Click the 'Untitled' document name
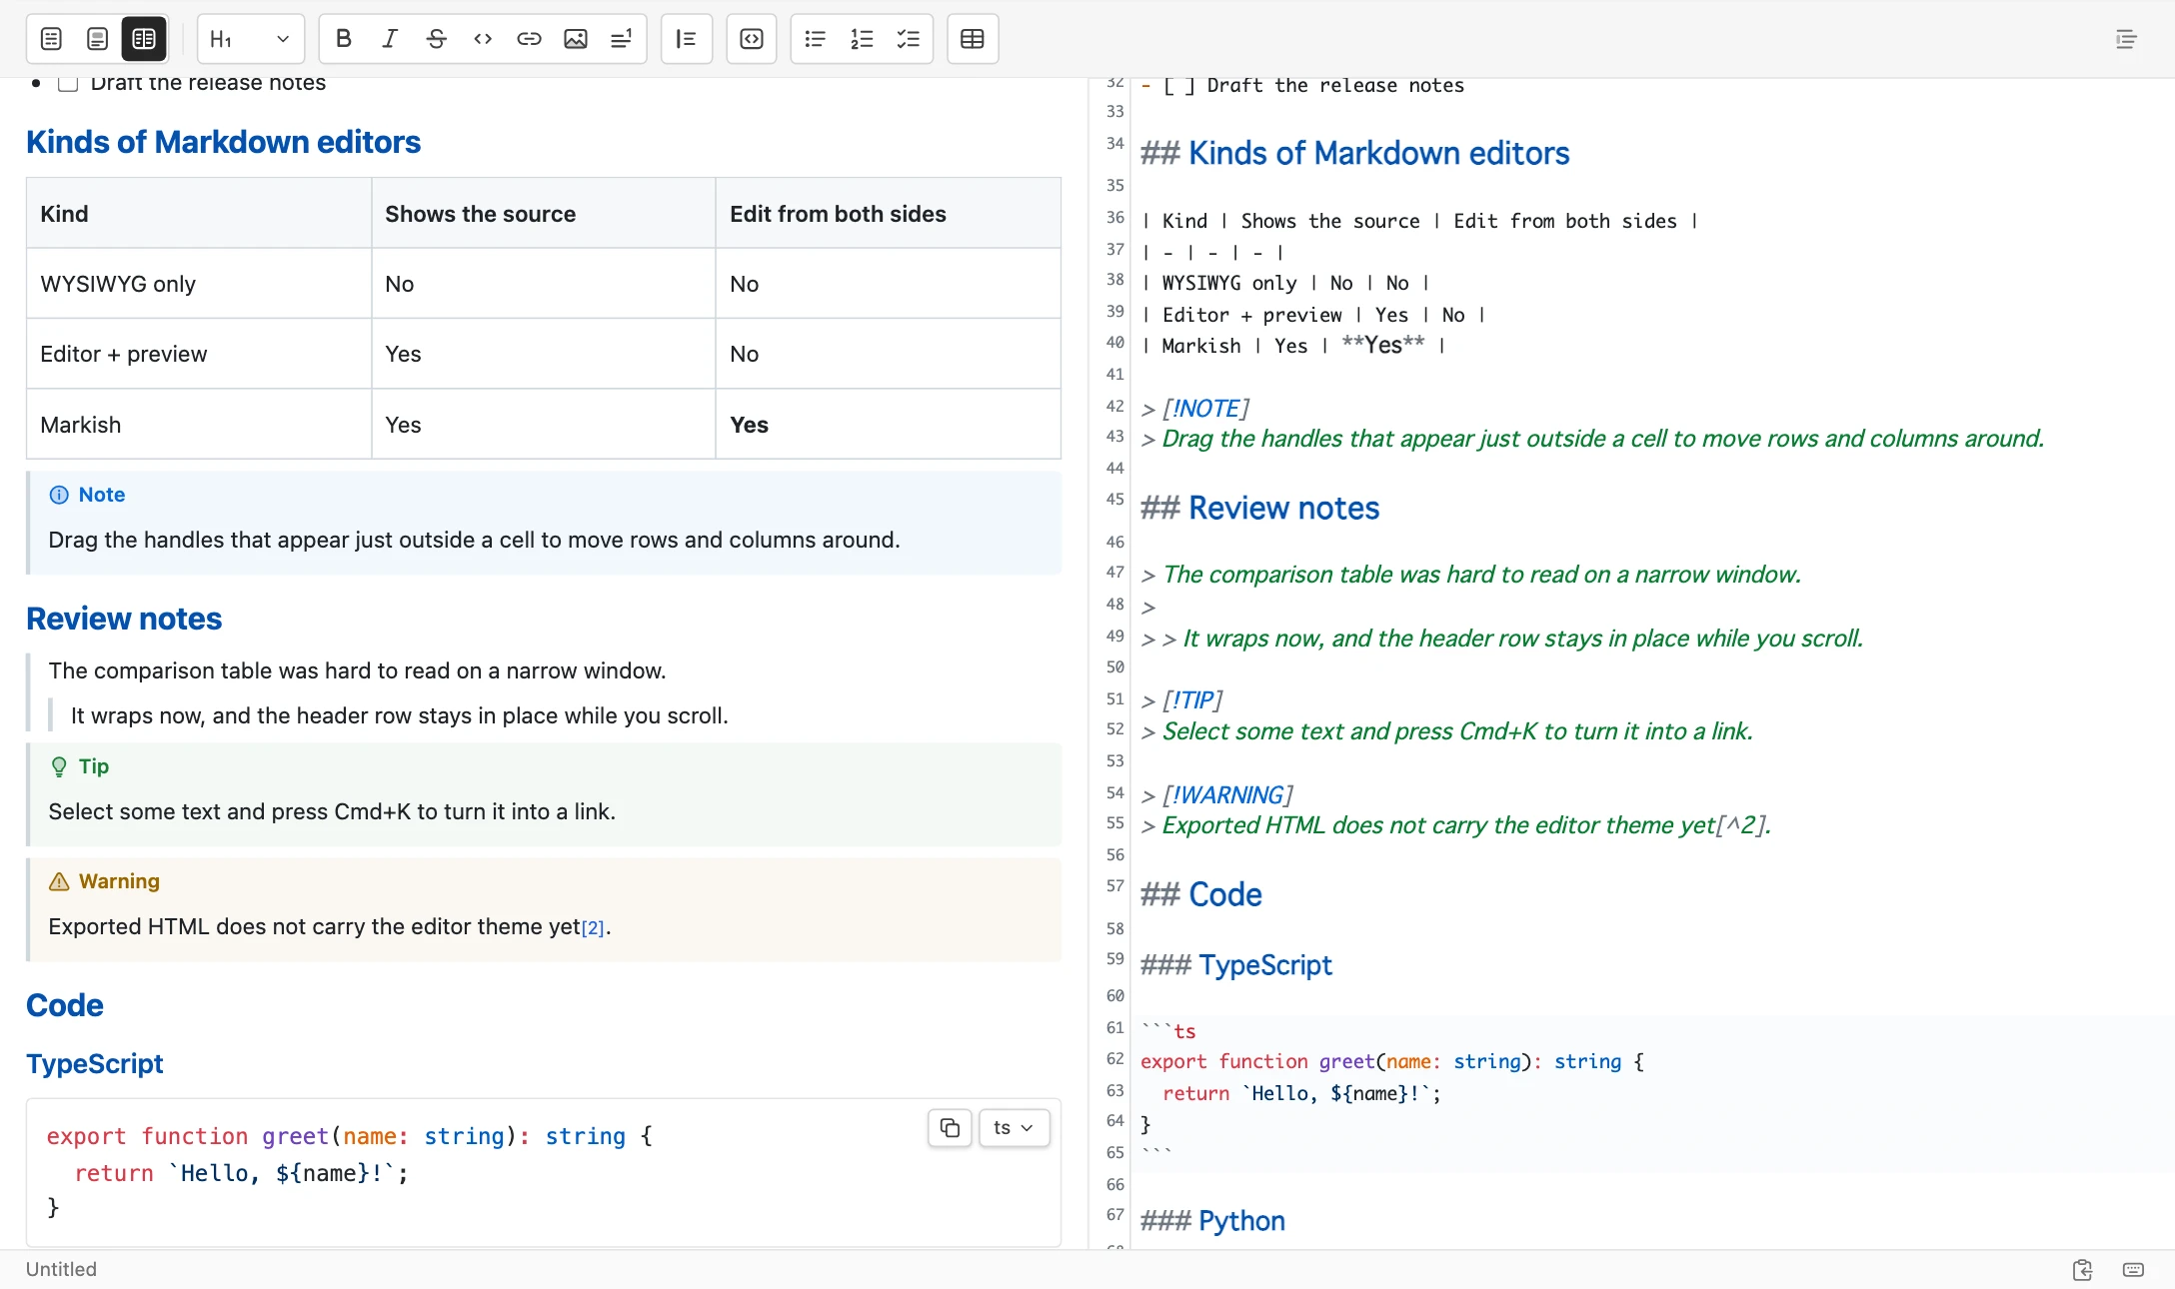The height and width of the screenshot is (1289, 2175). [x=61, y=1269]
